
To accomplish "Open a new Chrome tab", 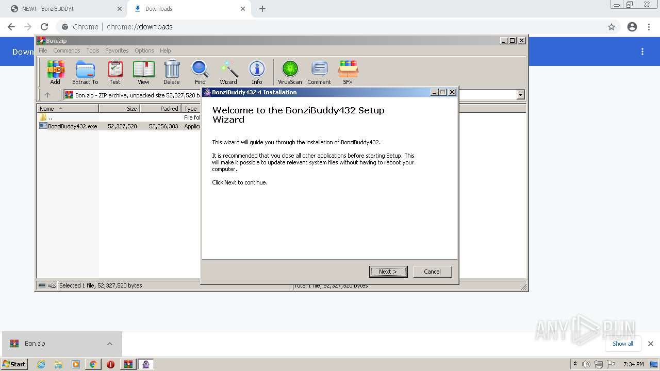I will [262, 9].
